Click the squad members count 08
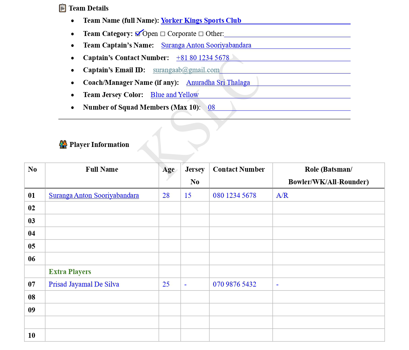The height and width of the screenshot is (350, 409). [x=211, y=107]
